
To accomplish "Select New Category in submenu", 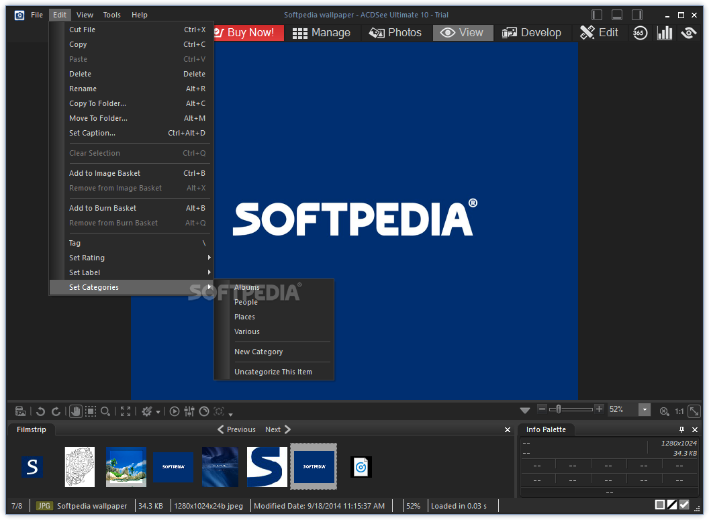I will pyautogui.click(x=274, y=352).
